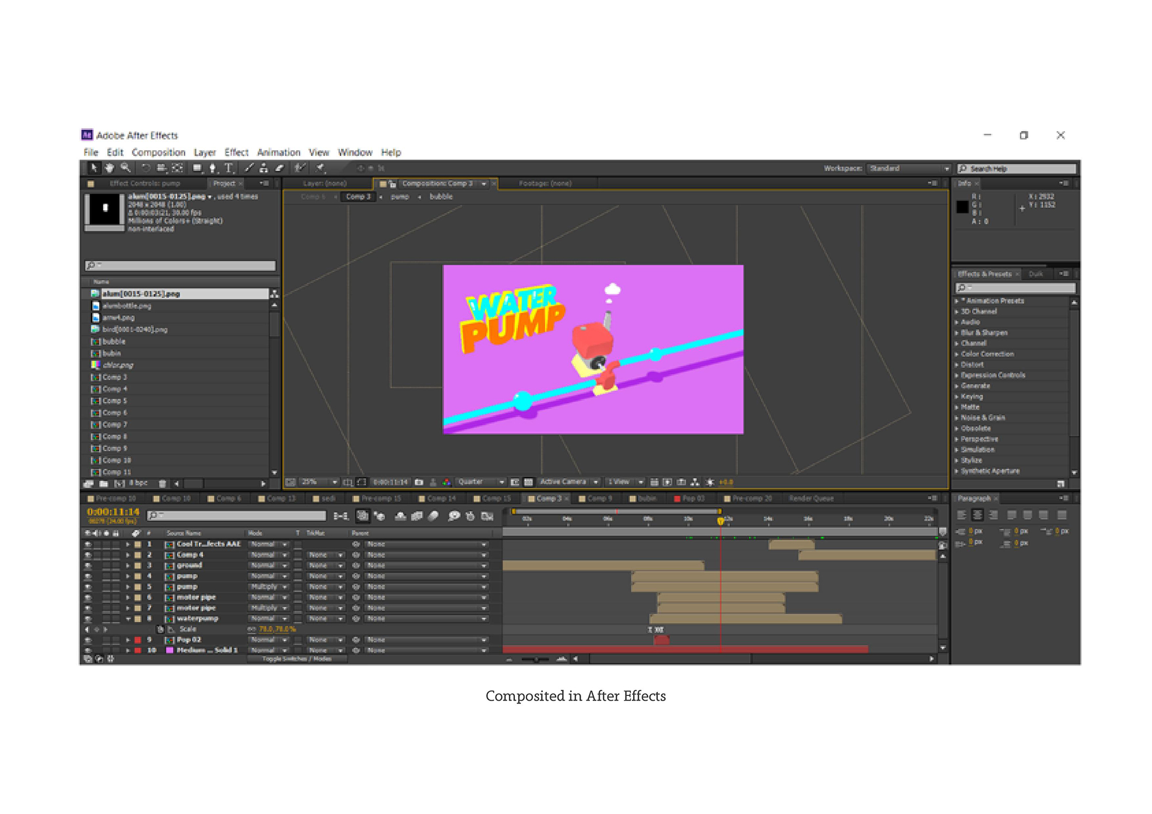Select the Horizontal Type tool
The width and height of the screenshot is (1152, 814).
click(229, 168)
